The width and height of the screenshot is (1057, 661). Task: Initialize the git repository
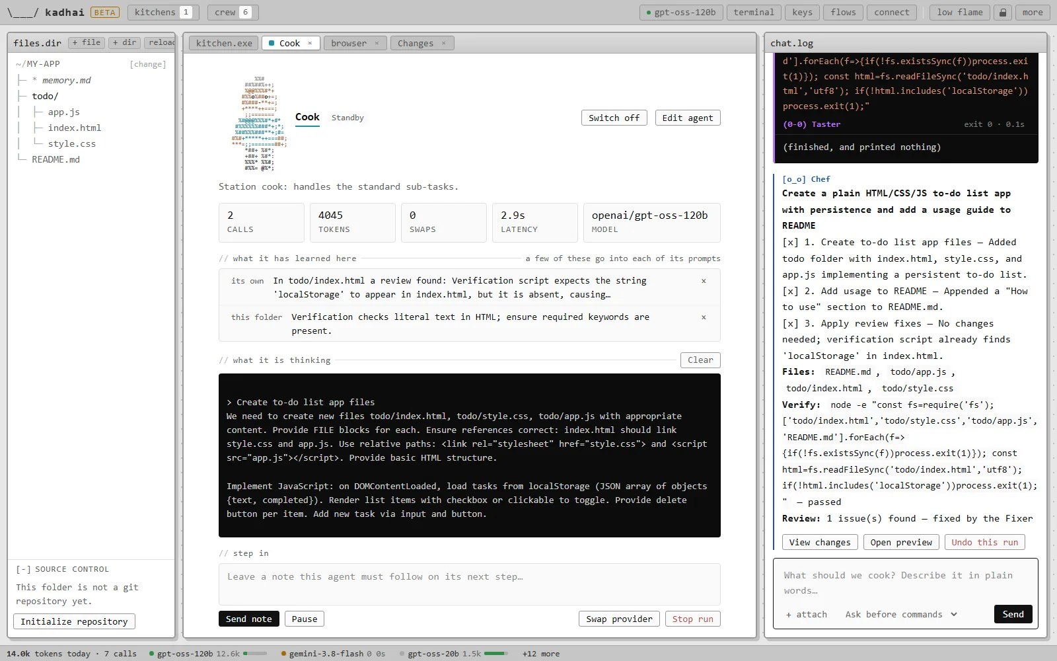(74, 622)
